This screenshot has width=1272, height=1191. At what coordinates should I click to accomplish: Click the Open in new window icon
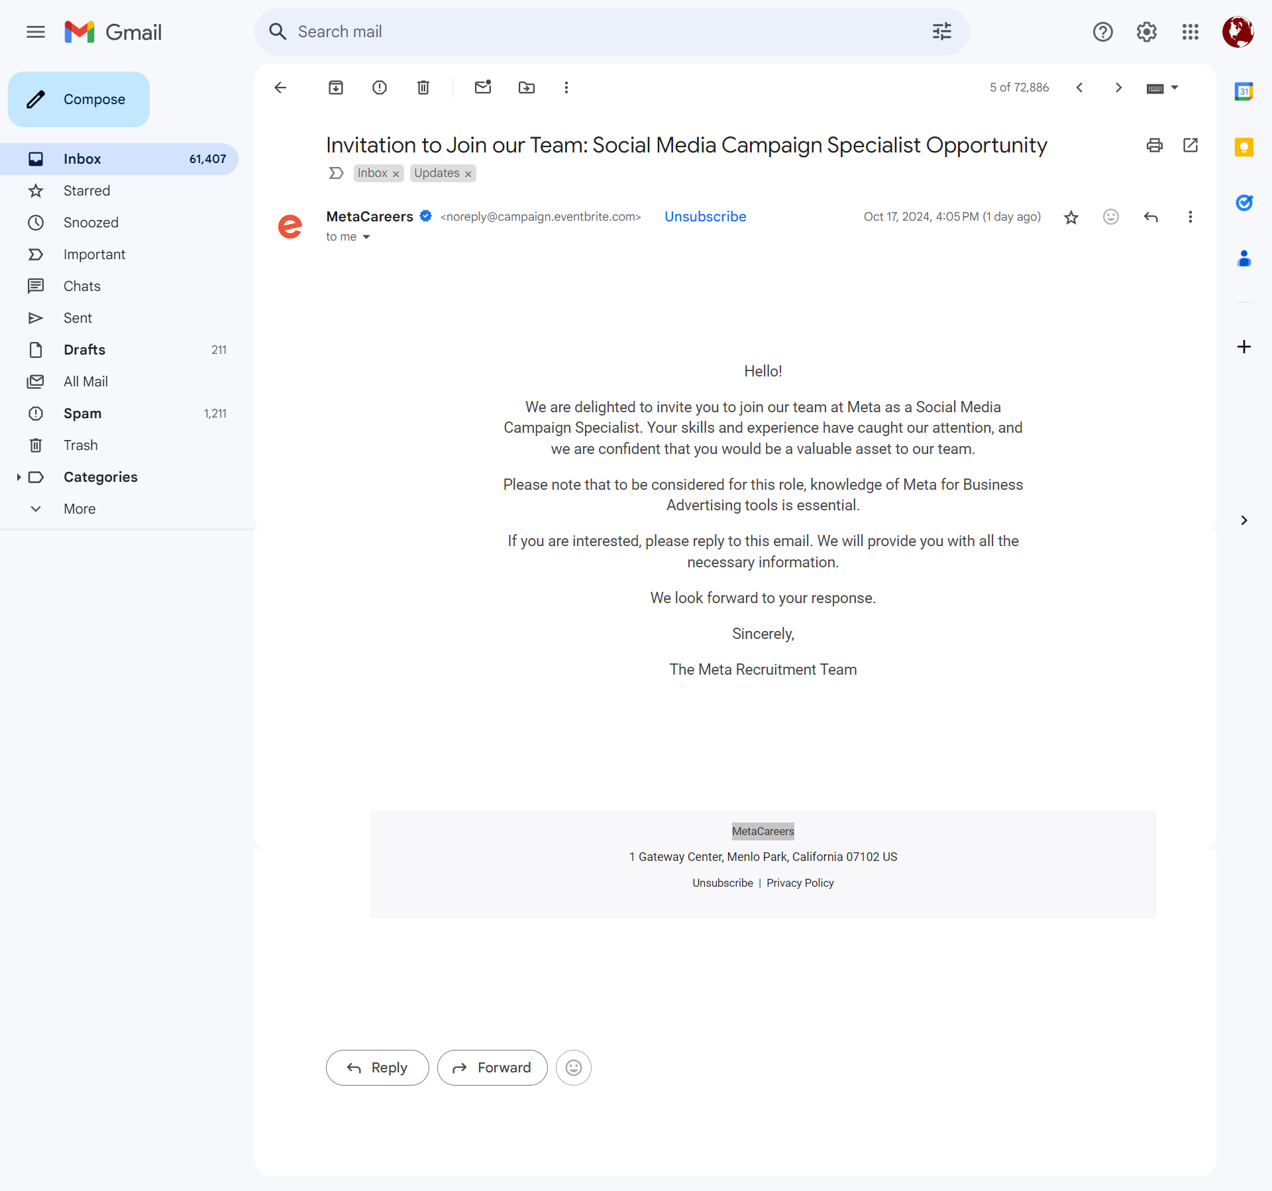click(1189, 144)
